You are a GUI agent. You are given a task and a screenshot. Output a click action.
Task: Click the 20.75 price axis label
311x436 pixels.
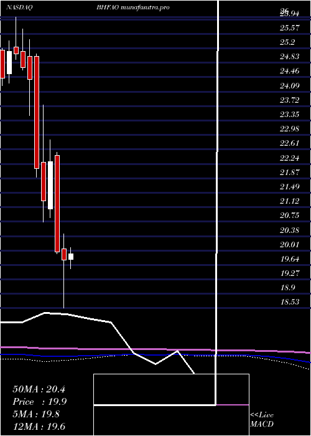[x=290, y=216]
